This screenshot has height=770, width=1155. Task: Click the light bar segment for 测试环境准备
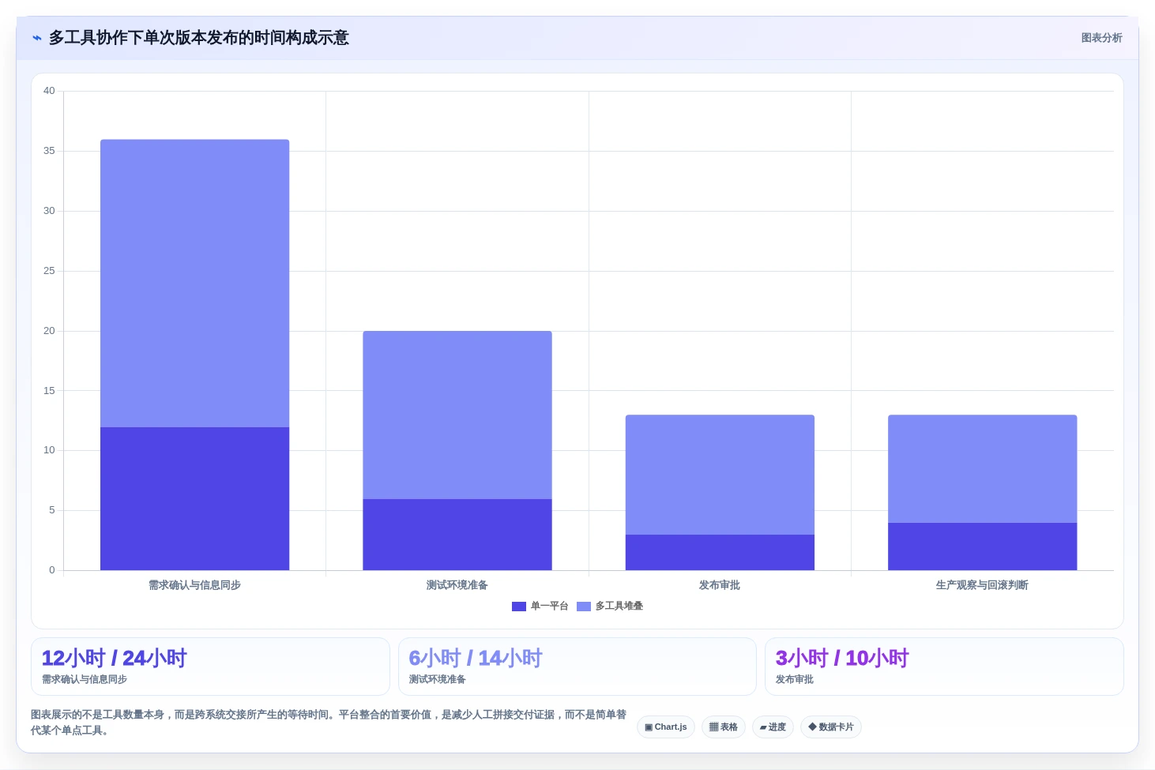[x=457, y=415]
